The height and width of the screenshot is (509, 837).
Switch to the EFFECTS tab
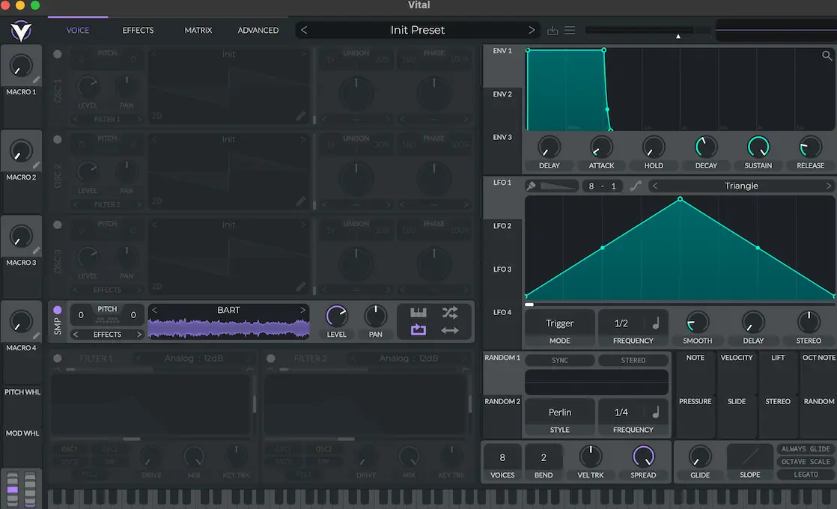pos(139,31)
